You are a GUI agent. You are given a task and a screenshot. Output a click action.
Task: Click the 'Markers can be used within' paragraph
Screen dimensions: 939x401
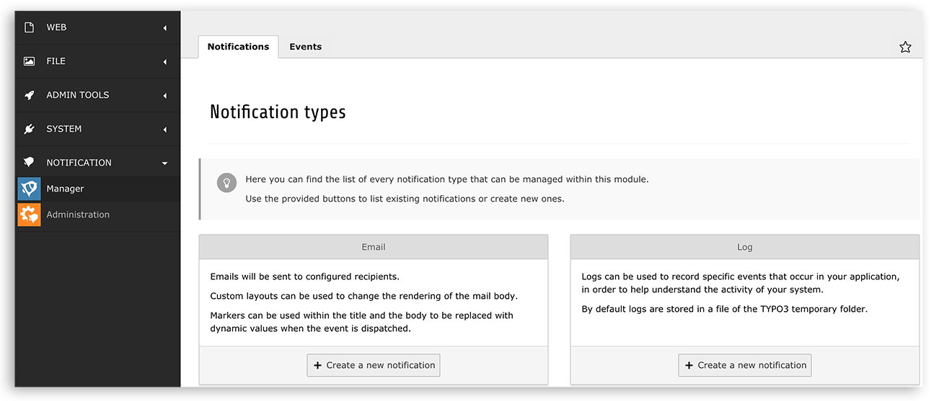[x=362, y=322]
